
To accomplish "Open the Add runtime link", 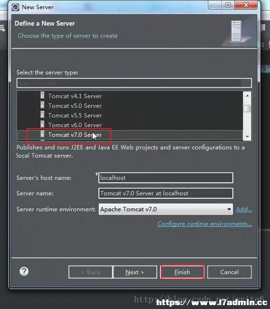I will 244,209.
